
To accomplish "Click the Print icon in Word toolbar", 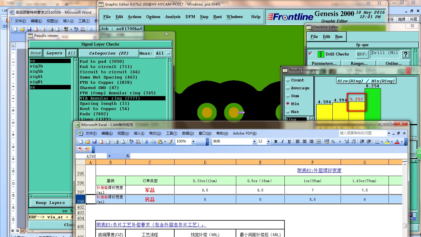I will (x=51, y=29).
